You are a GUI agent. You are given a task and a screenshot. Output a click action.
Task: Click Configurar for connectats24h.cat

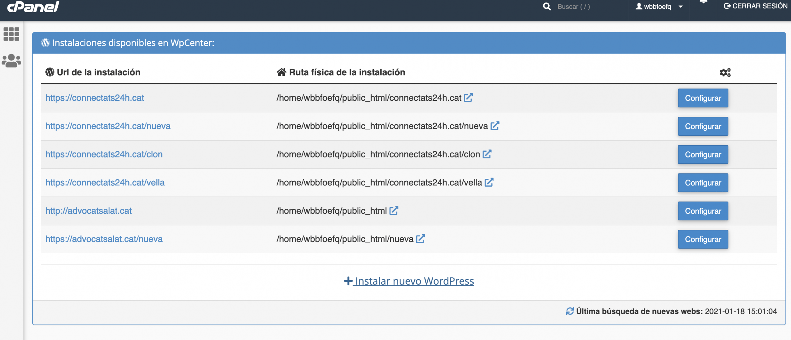click(703, 98)
